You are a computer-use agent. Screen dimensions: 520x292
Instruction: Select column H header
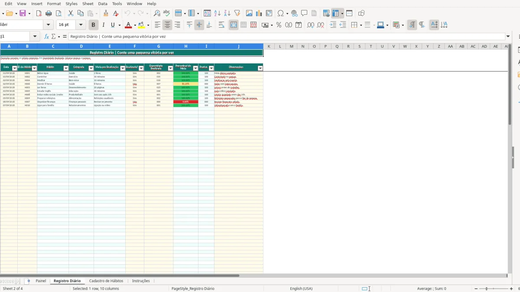(185, 46)
